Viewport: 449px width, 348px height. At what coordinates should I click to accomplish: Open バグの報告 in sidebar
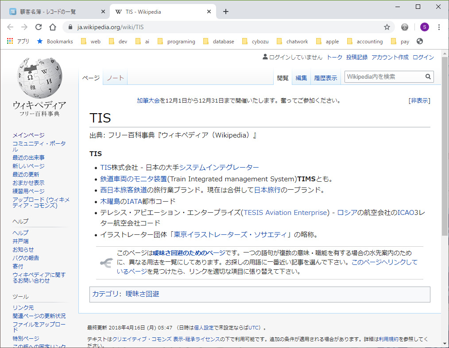click(26, 258)
